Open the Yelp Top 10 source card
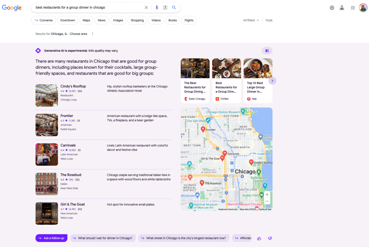The image size is (369, 251). [x=258, y=81]
